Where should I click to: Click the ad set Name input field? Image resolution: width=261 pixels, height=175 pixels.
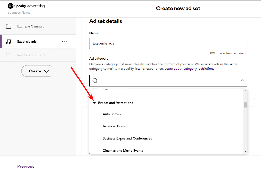pos(168,43)
